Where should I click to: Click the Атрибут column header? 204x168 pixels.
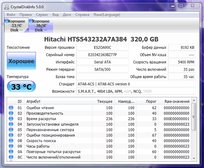coord(58,101)
